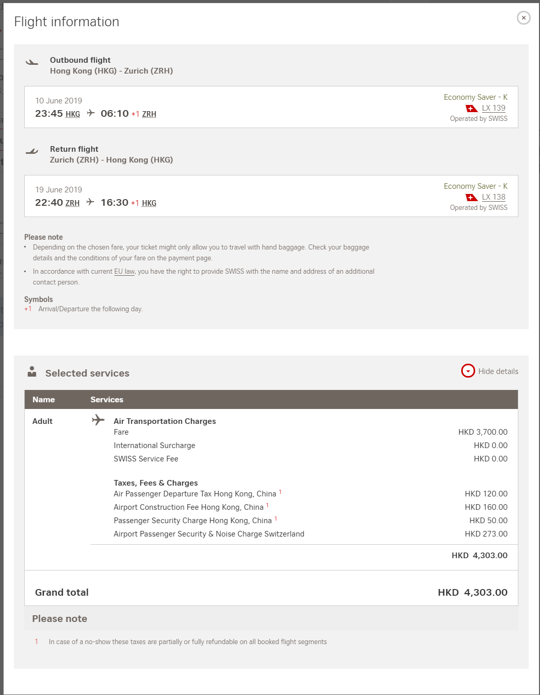Follow the EU law link

(x=125, y=272)
